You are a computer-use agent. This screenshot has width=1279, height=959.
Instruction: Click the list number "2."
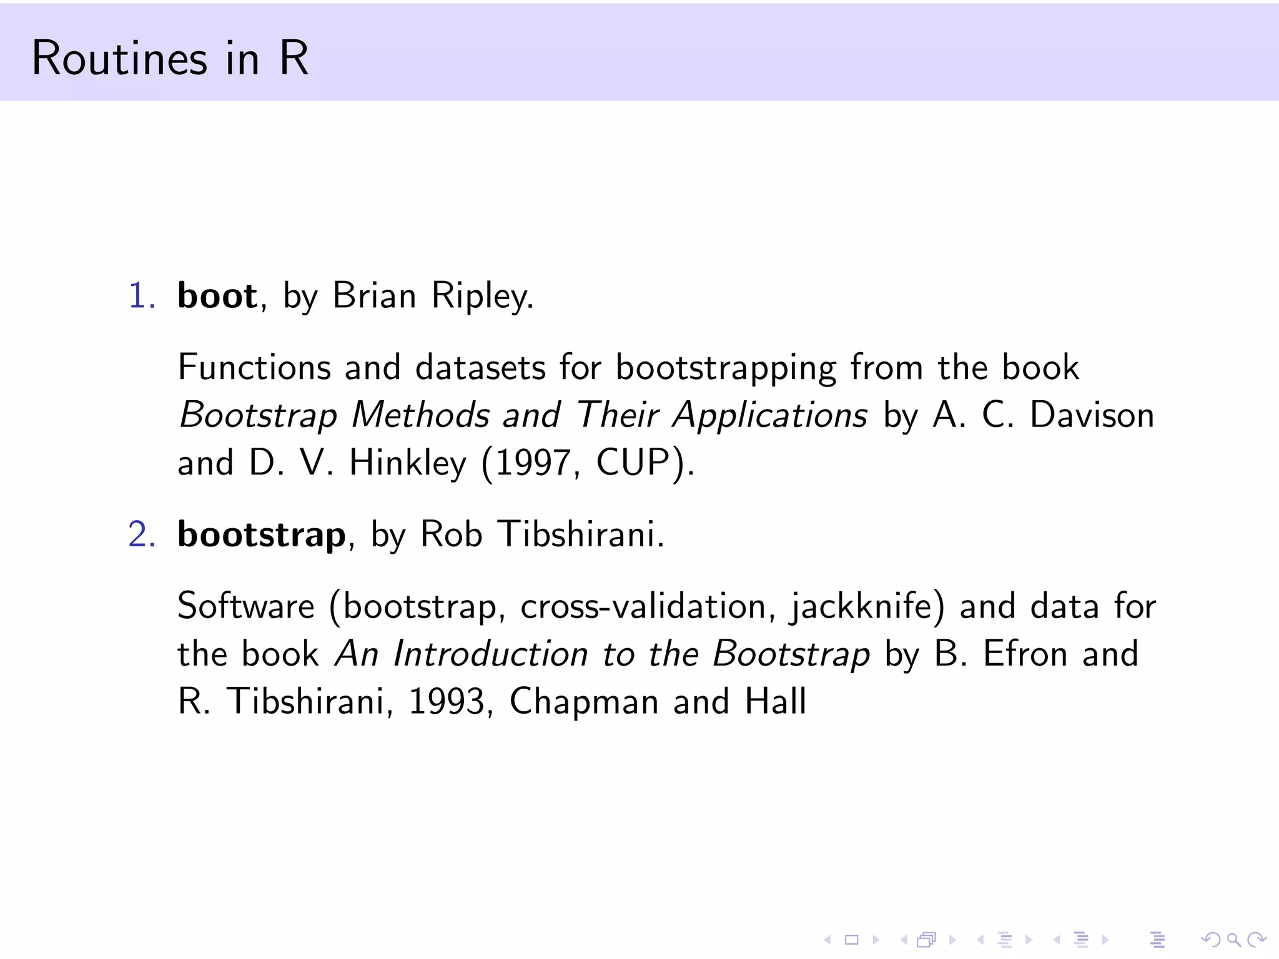point(142,535)
